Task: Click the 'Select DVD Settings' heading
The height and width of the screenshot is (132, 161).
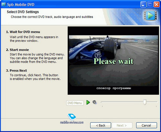Action: 23,12
